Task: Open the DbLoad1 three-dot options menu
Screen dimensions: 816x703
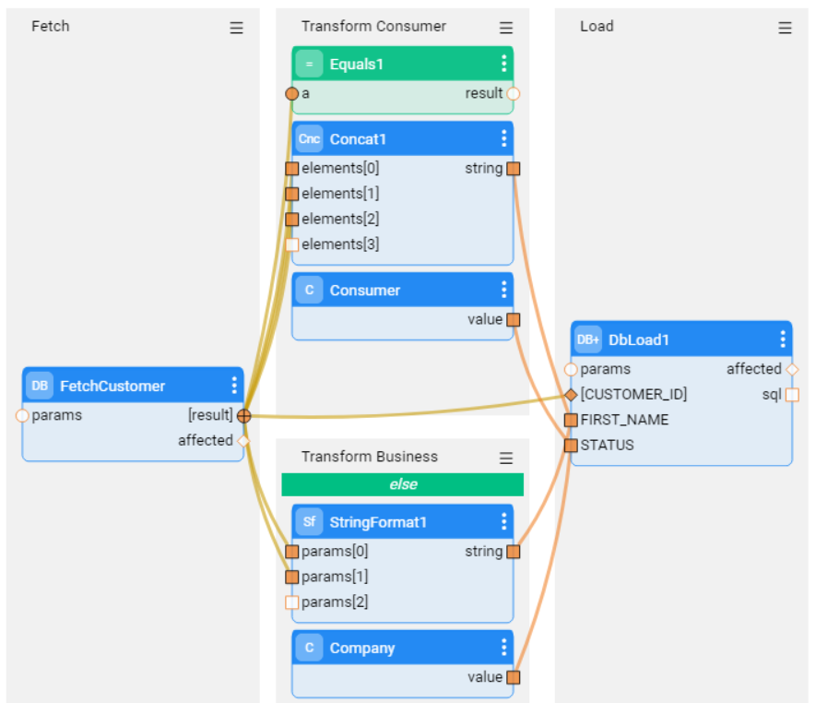Action: click(x=783, y=340)
